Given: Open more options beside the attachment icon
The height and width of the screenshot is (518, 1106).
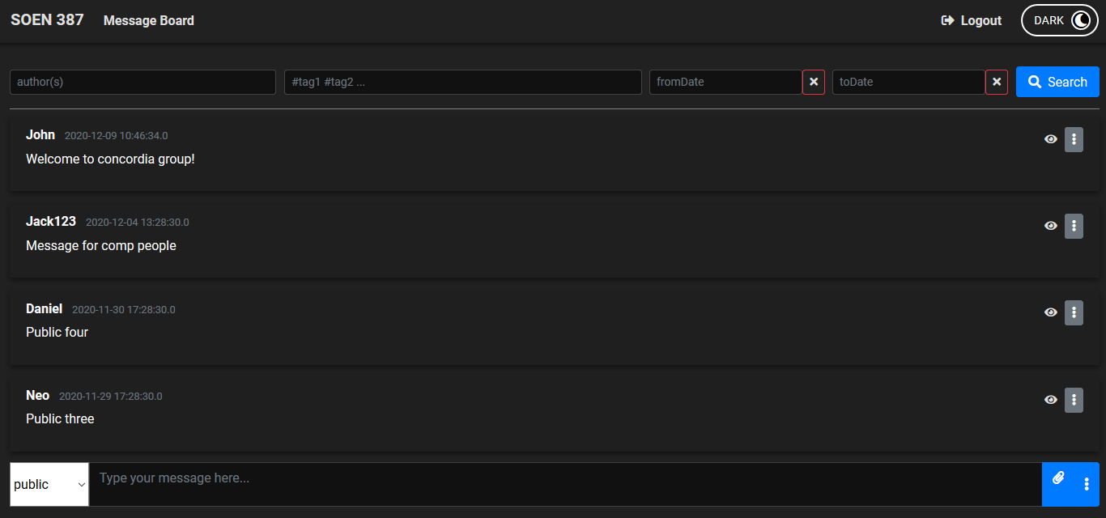Looking at the screenshot, I should pos(1087,484).
